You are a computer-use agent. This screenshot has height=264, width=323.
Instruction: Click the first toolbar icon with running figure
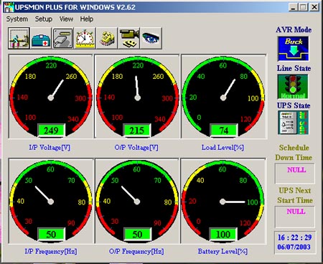pyautogui.click(x=19, y=38)
